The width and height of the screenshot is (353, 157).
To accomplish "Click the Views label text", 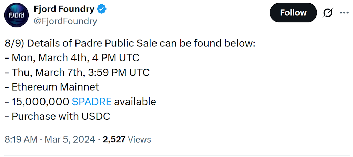I will pos(139,139).
